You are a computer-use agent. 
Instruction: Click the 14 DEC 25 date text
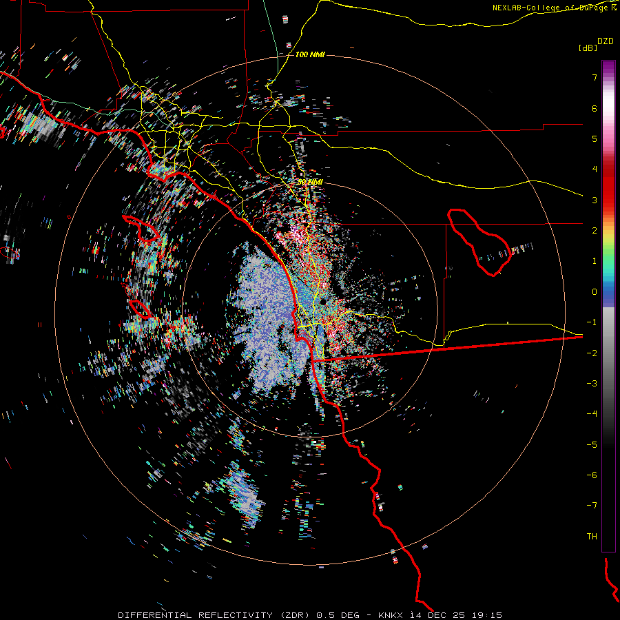437,615
